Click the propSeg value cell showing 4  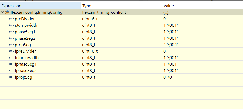click(x=202, y=45)
